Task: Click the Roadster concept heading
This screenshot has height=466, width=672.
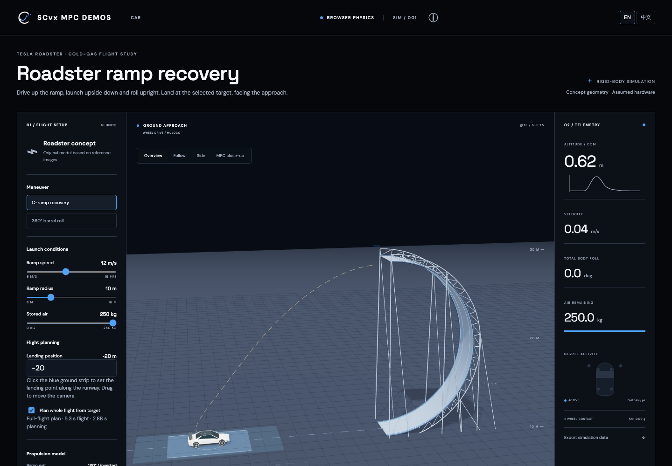Action: [70, 144]
